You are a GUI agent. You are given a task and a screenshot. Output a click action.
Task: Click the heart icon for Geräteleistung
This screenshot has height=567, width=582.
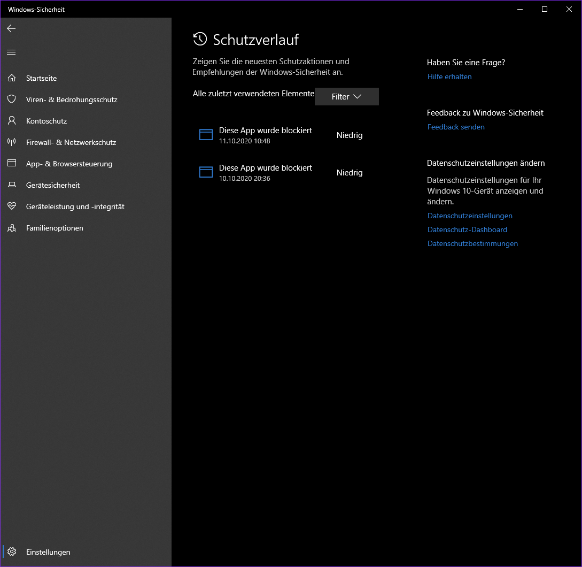pos(12,206)
